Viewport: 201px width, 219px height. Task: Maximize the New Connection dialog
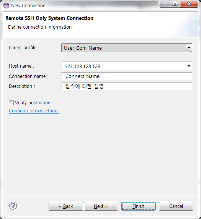pyautogui.click(x=175, y=4)
